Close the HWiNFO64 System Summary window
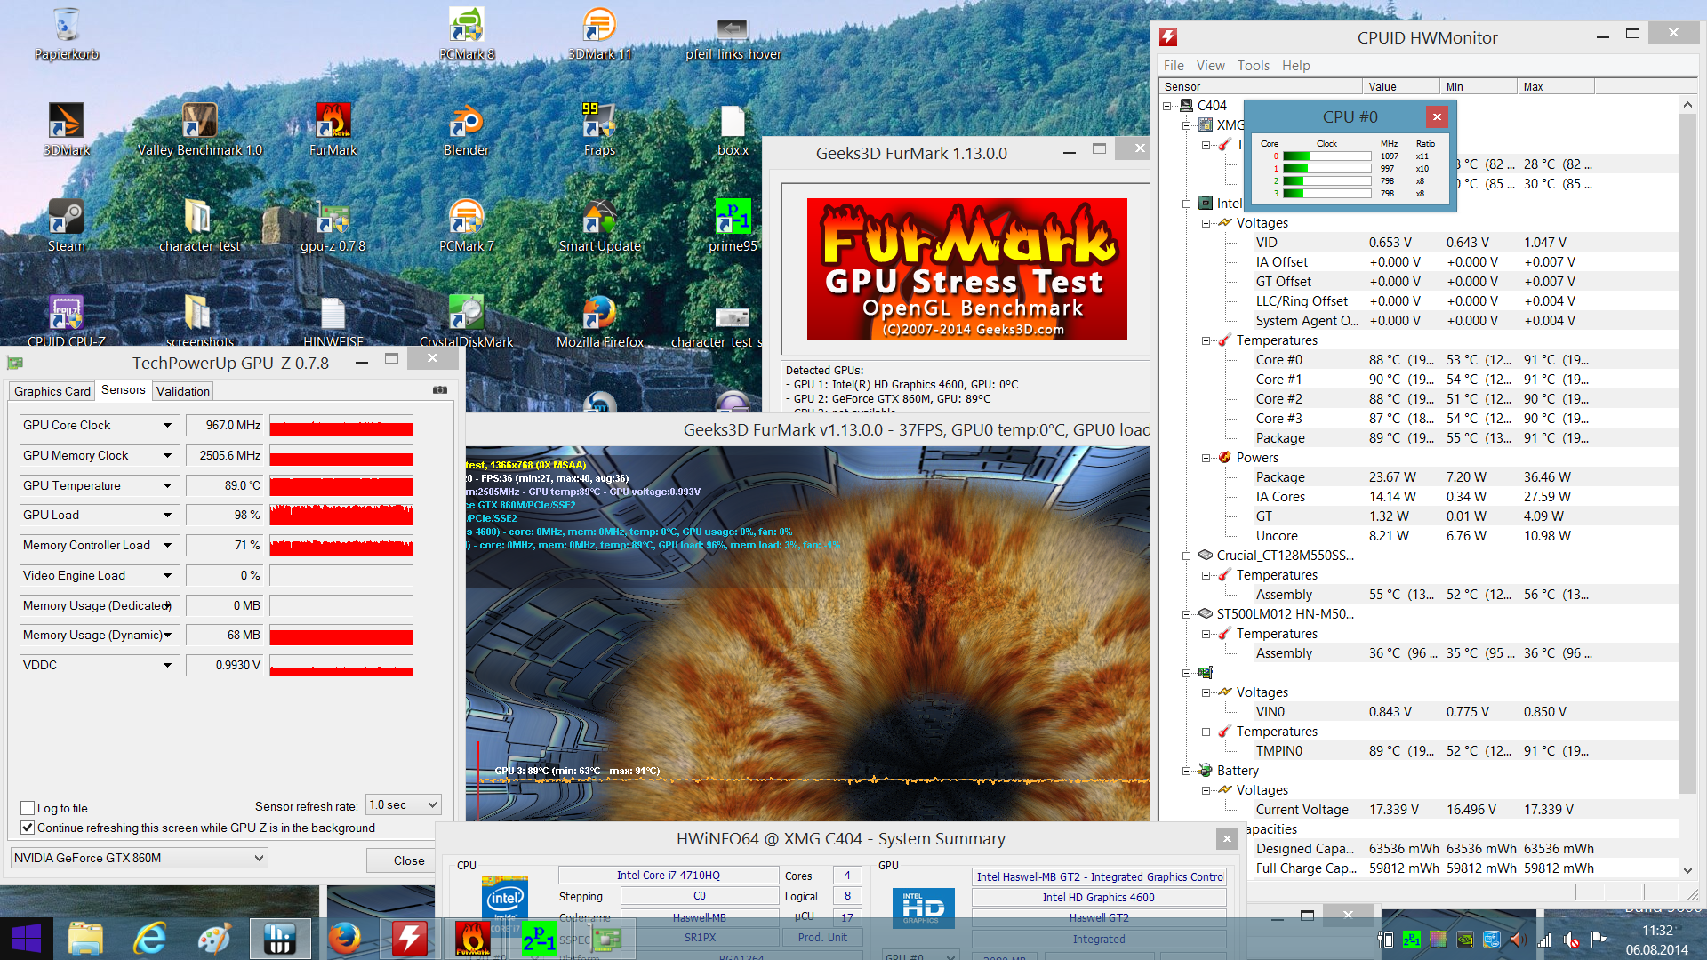 pyautogui.click(x=1227, y=838)
